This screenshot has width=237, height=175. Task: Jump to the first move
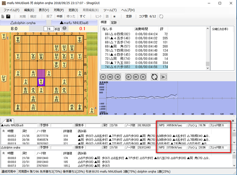(103, 77)
